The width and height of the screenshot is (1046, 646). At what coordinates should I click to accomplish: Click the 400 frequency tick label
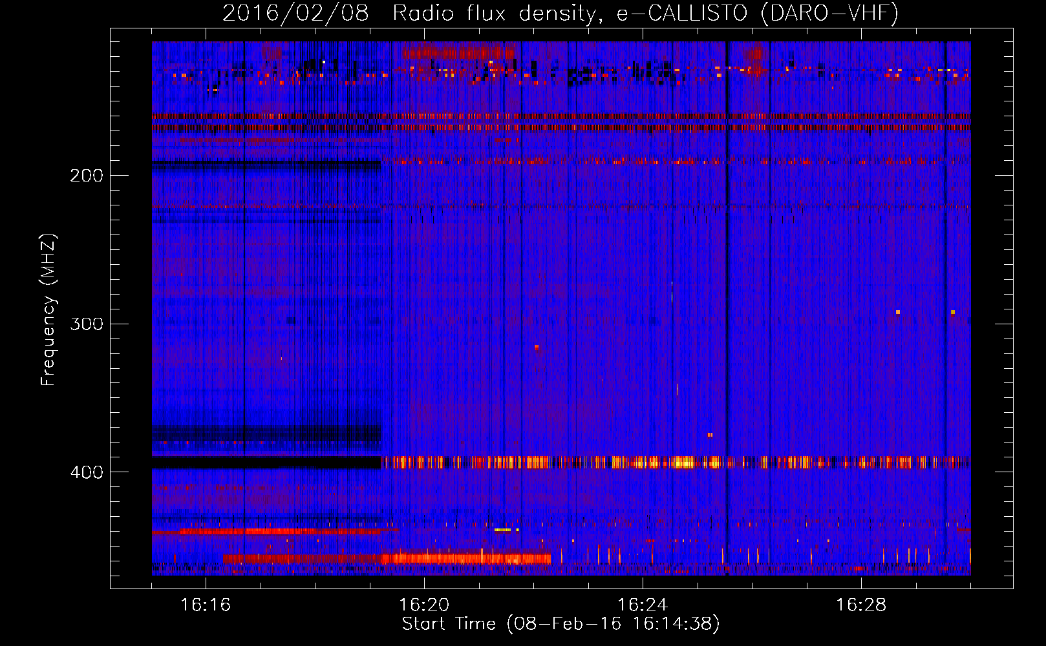coord(87,472)
